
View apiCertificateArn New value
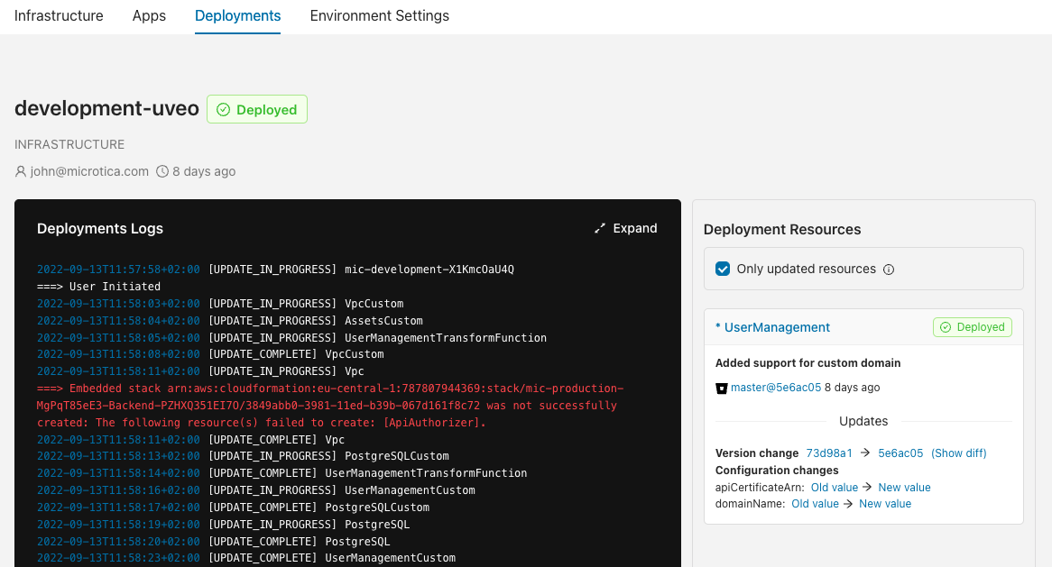[904, 488]
